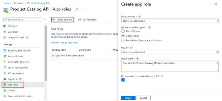The image size is (222, 101).
Task: Click the Token configuration icon
Action: pos(5,68)
